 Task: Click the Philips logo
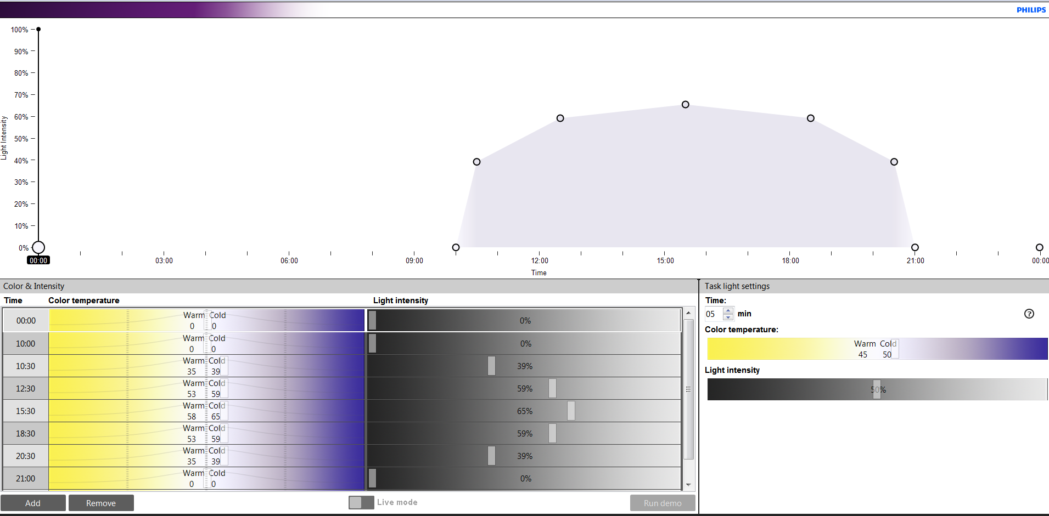(x=1031, y=10)
